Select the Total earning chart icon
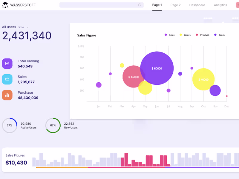 (7, 64)
